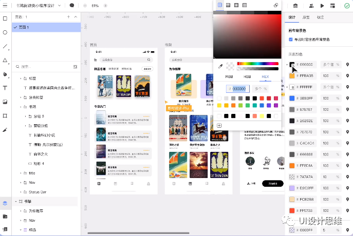Open the file name dropdown chevron
This screenshot has width=353, height=236.
60,6
